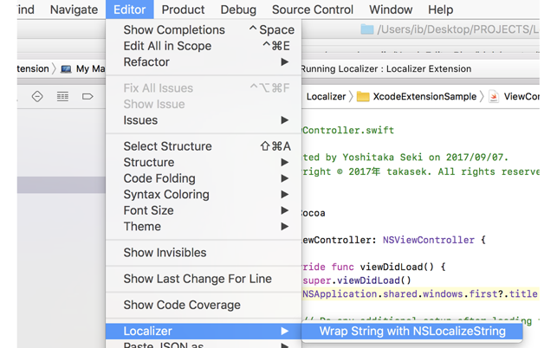Click the highlighted Editor menu
Image resolution: width=557 pixels, height=348 pixels.
tap(130, 10)
